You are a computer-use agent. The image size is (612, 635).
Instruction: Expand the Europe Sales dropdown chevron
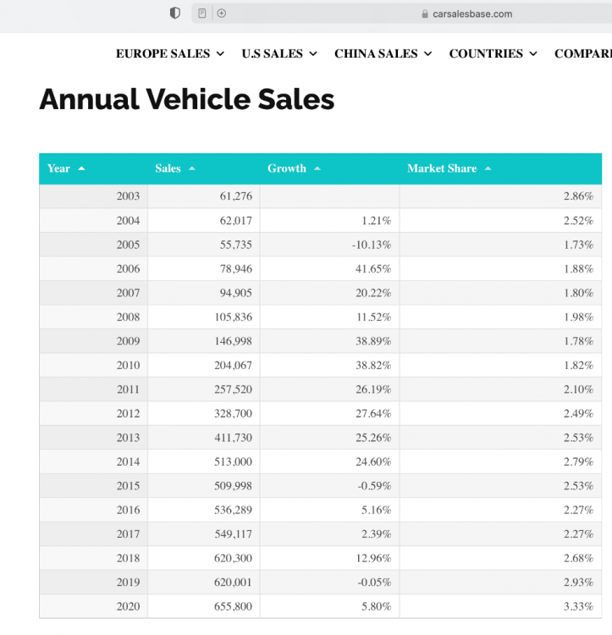click(220, 53)
